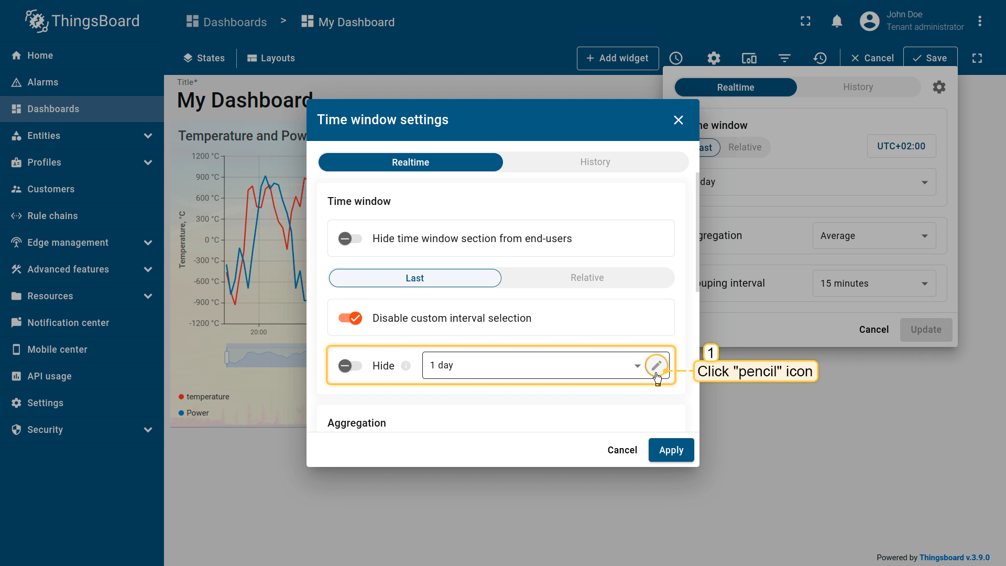Click the chart range slider handle
1006x566 pixels.
click(x=227, y=357)
